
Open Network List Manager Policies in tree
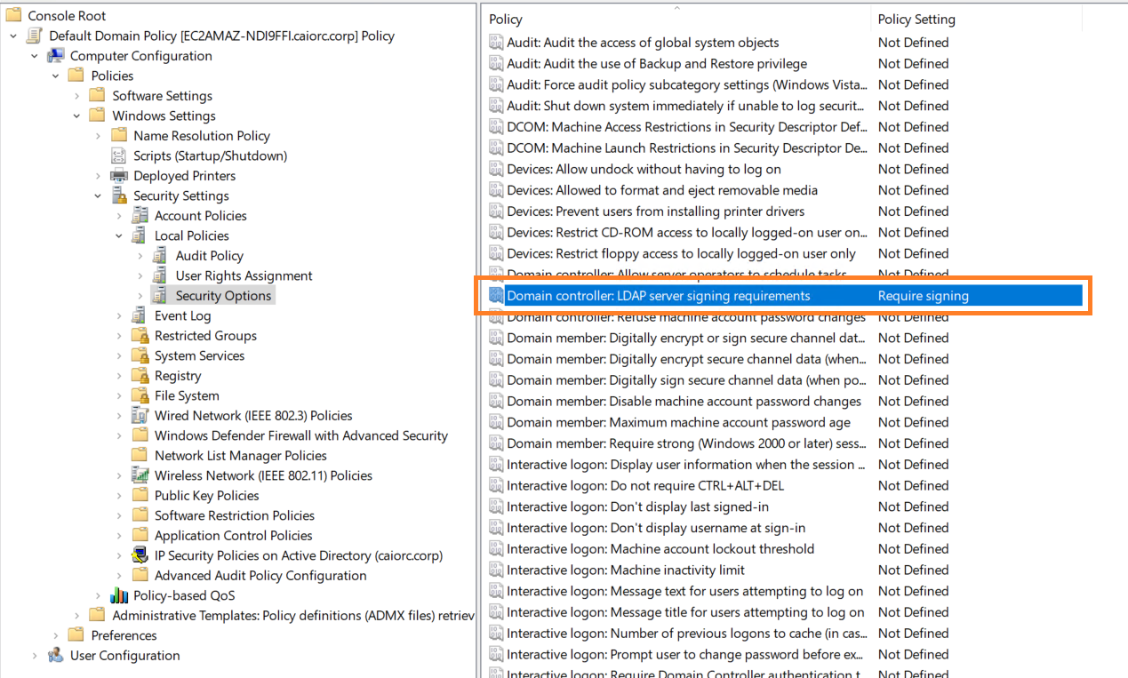pos(241,456)
